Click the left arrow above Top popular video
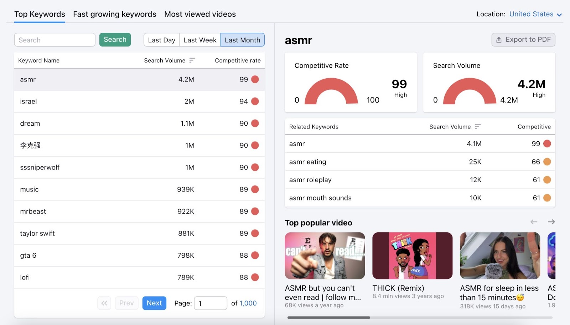Viewport: 570px width, 325px height. [534, 221]
